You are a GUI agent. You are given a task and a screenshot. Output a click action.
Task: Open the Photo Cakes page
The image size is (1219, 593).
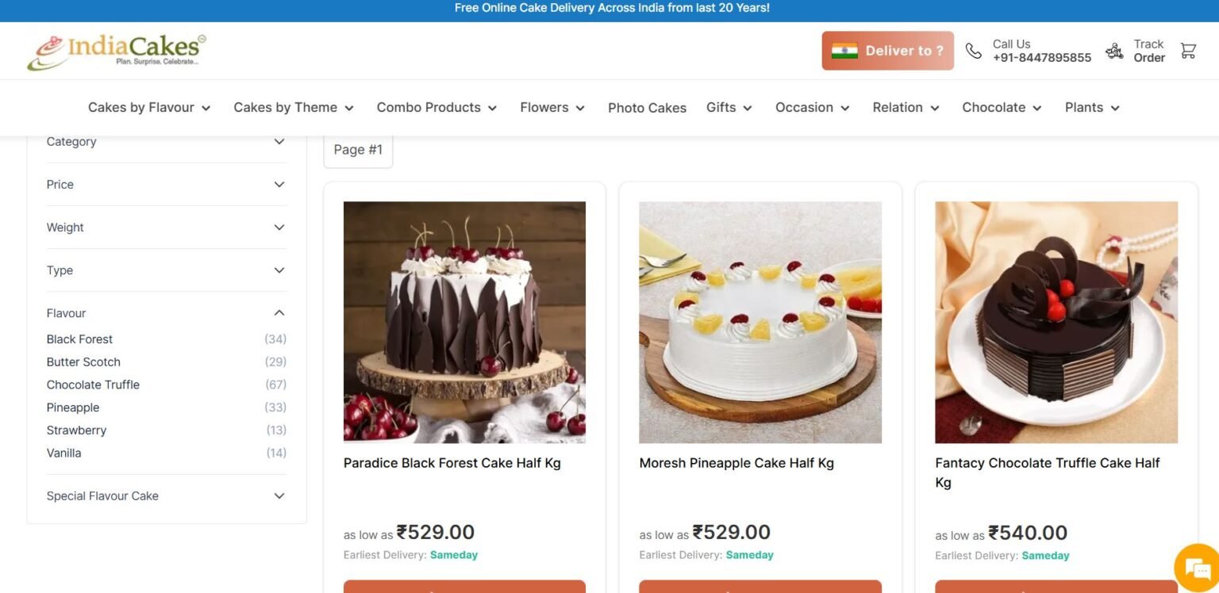tap(647, 108)
